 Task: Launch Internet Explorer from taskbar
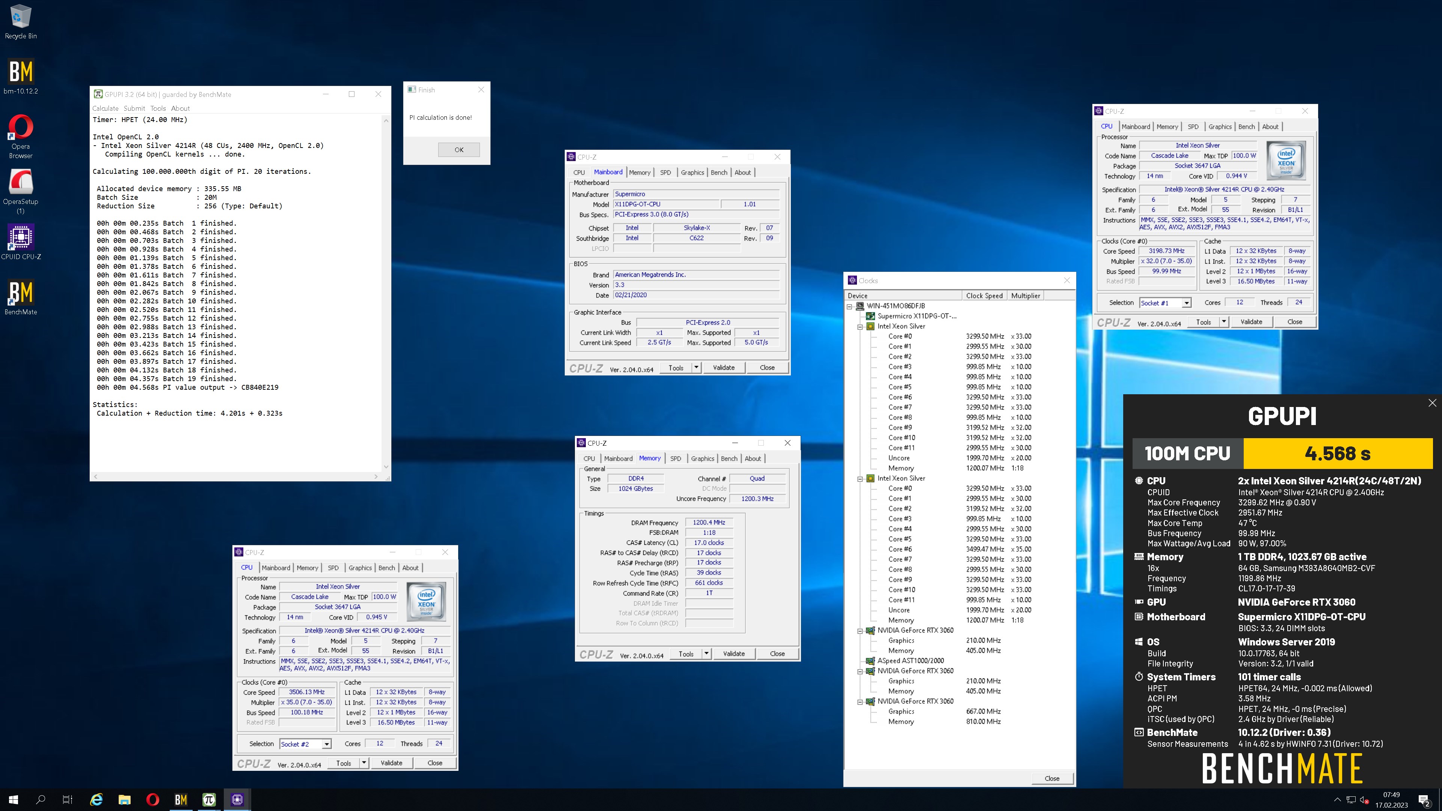click(x=96, y=800)
